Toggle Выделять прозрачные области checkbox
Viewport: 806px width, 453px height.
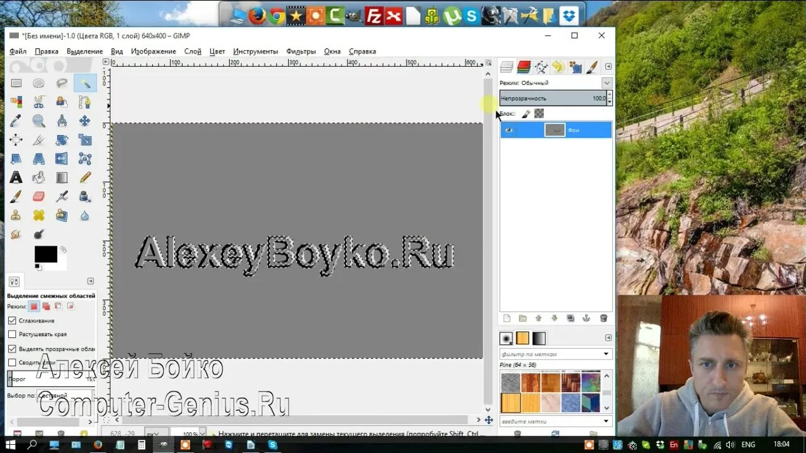coord(12,349)
